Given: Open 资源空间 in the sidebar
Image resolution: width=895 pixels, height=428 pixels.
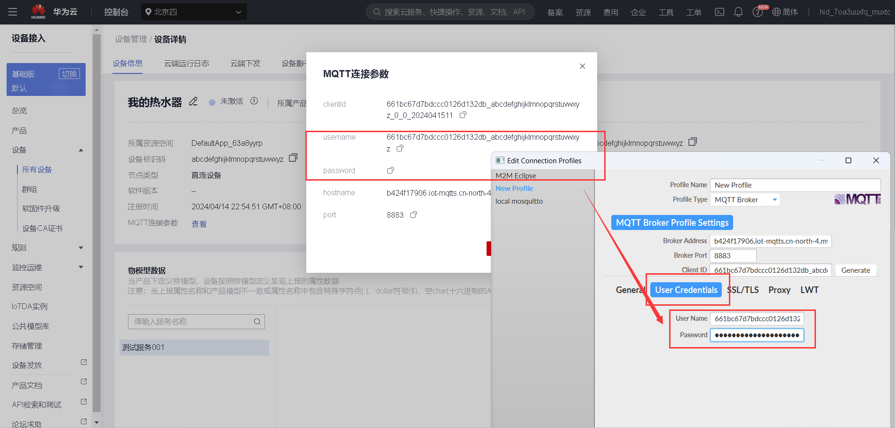Looking at the screenshot, I should (x=27, y=287).
